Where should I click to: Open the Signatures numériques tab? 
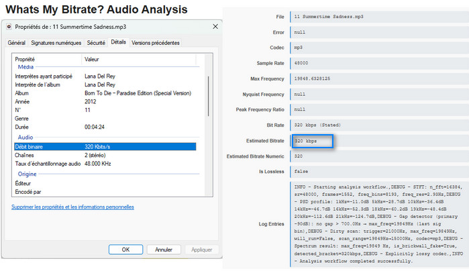[x=56, y=43]
